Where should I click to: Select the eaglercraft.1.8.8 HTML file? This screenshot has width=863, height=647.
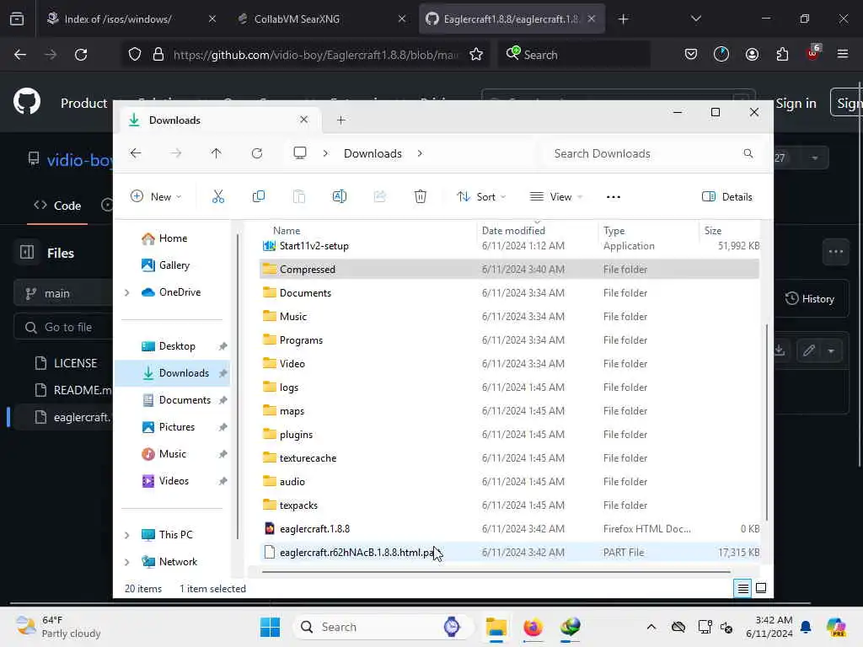[x=509, y=529]
